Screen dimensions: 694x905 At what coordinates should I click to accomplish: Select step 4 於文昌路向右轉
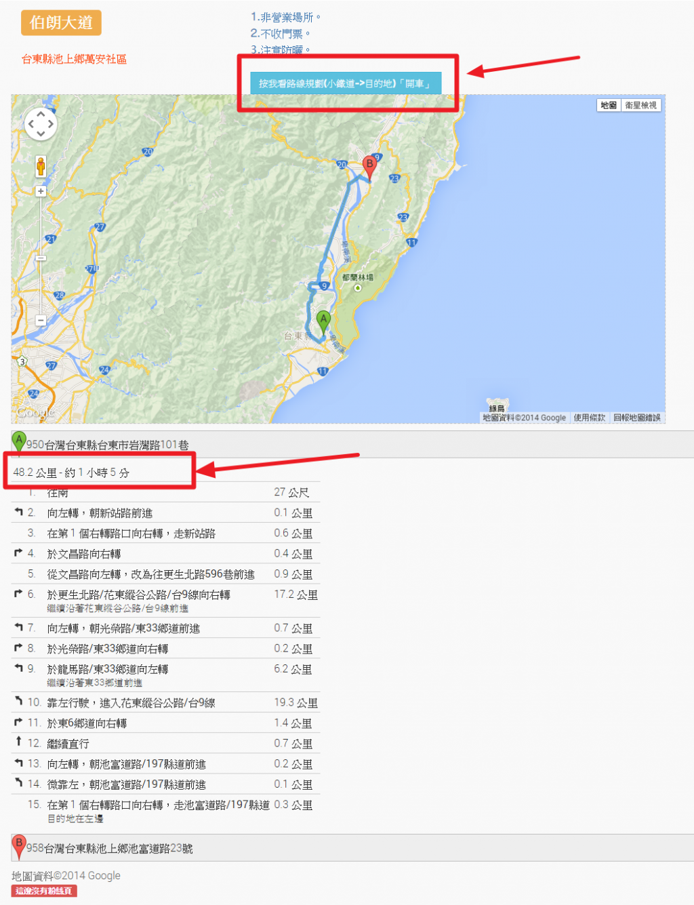click(166, 553)
